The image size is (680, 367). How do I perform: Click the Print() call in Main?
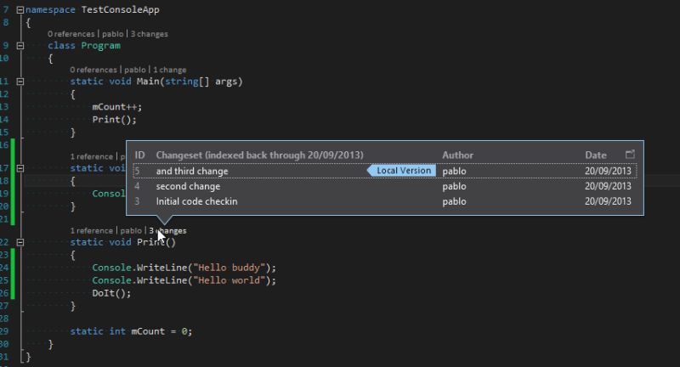pos(114,120)
